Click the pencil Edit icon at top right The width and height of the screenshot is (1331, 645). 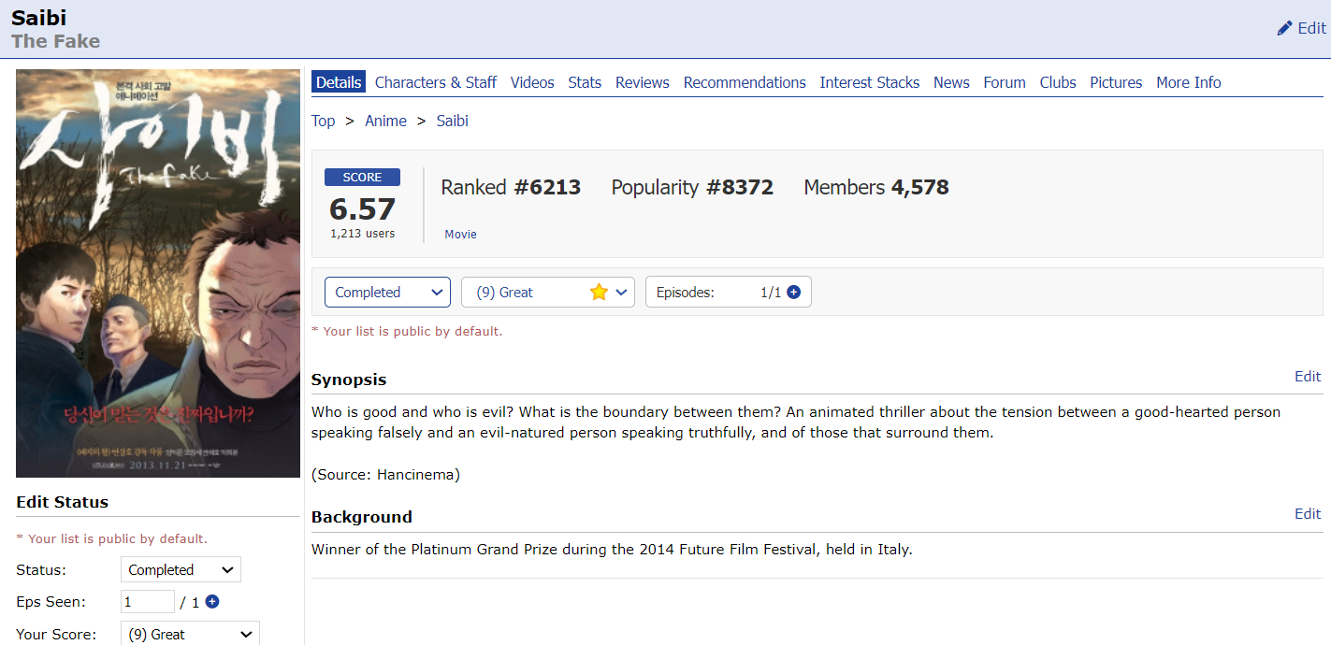[1284, 28]
